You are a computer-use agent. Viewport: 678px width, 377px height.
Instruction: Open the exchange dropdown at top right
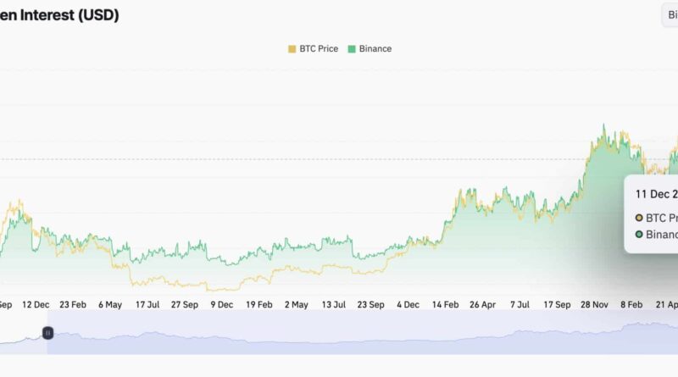pos(670,15)
